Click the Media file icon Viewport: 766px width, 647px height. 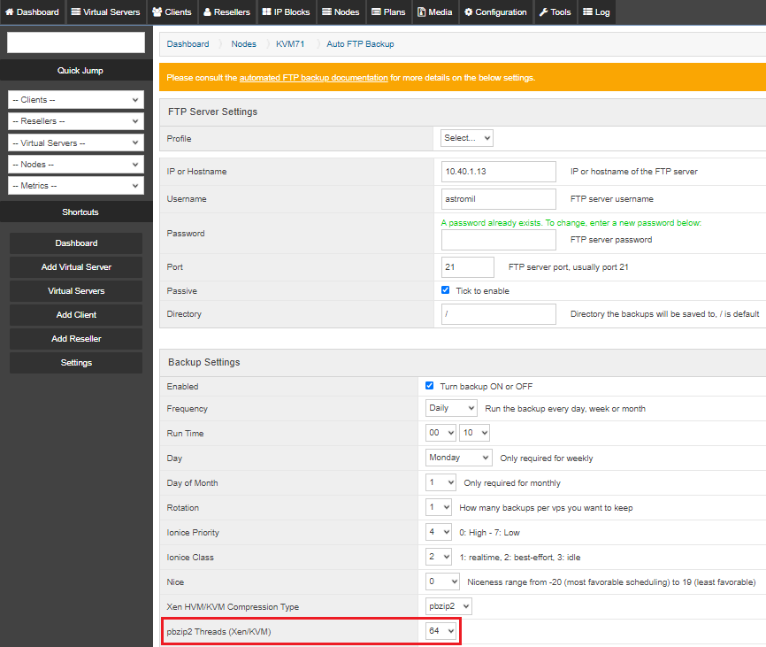point(421,12)
